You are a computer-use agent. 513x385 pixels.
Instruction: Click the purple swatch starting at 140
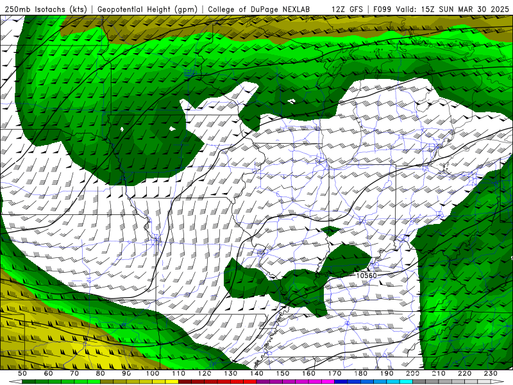(x=263, y=381)
